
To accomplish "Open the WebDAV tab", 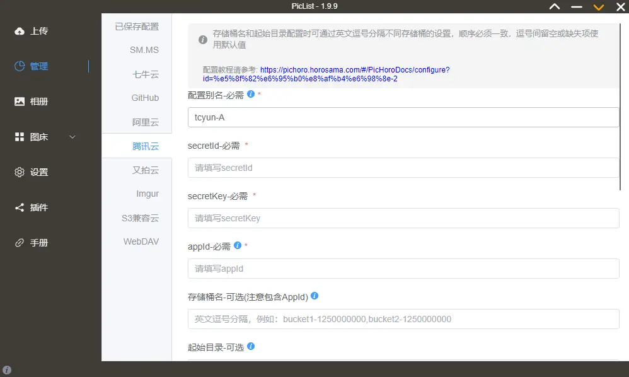I will [141, 241].
